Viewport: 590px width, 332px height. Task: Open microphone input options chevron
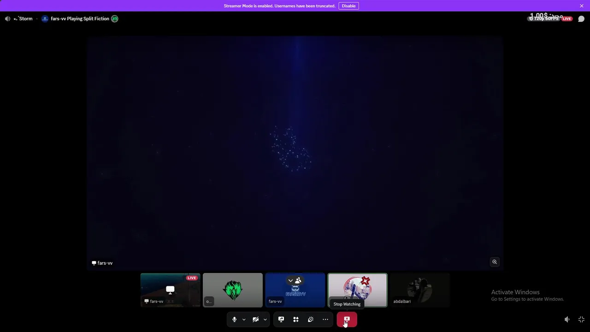click(244, 320)
